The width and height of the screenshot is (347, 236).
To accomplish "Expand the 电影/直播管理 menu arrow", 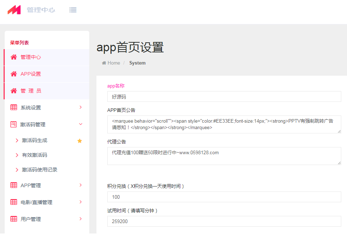I will (x=80, y=202).
